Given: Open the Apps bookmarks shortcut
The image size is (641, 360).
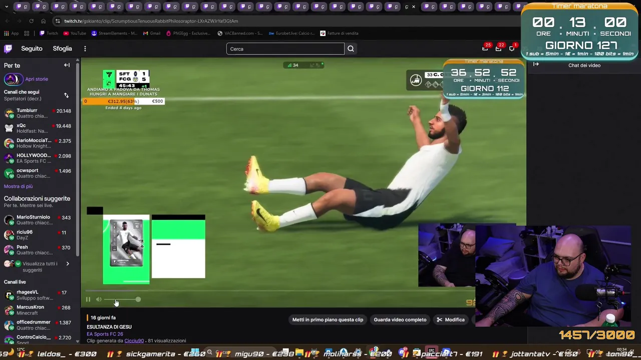Looking at the screenshot, I should [x=12, y=33].
